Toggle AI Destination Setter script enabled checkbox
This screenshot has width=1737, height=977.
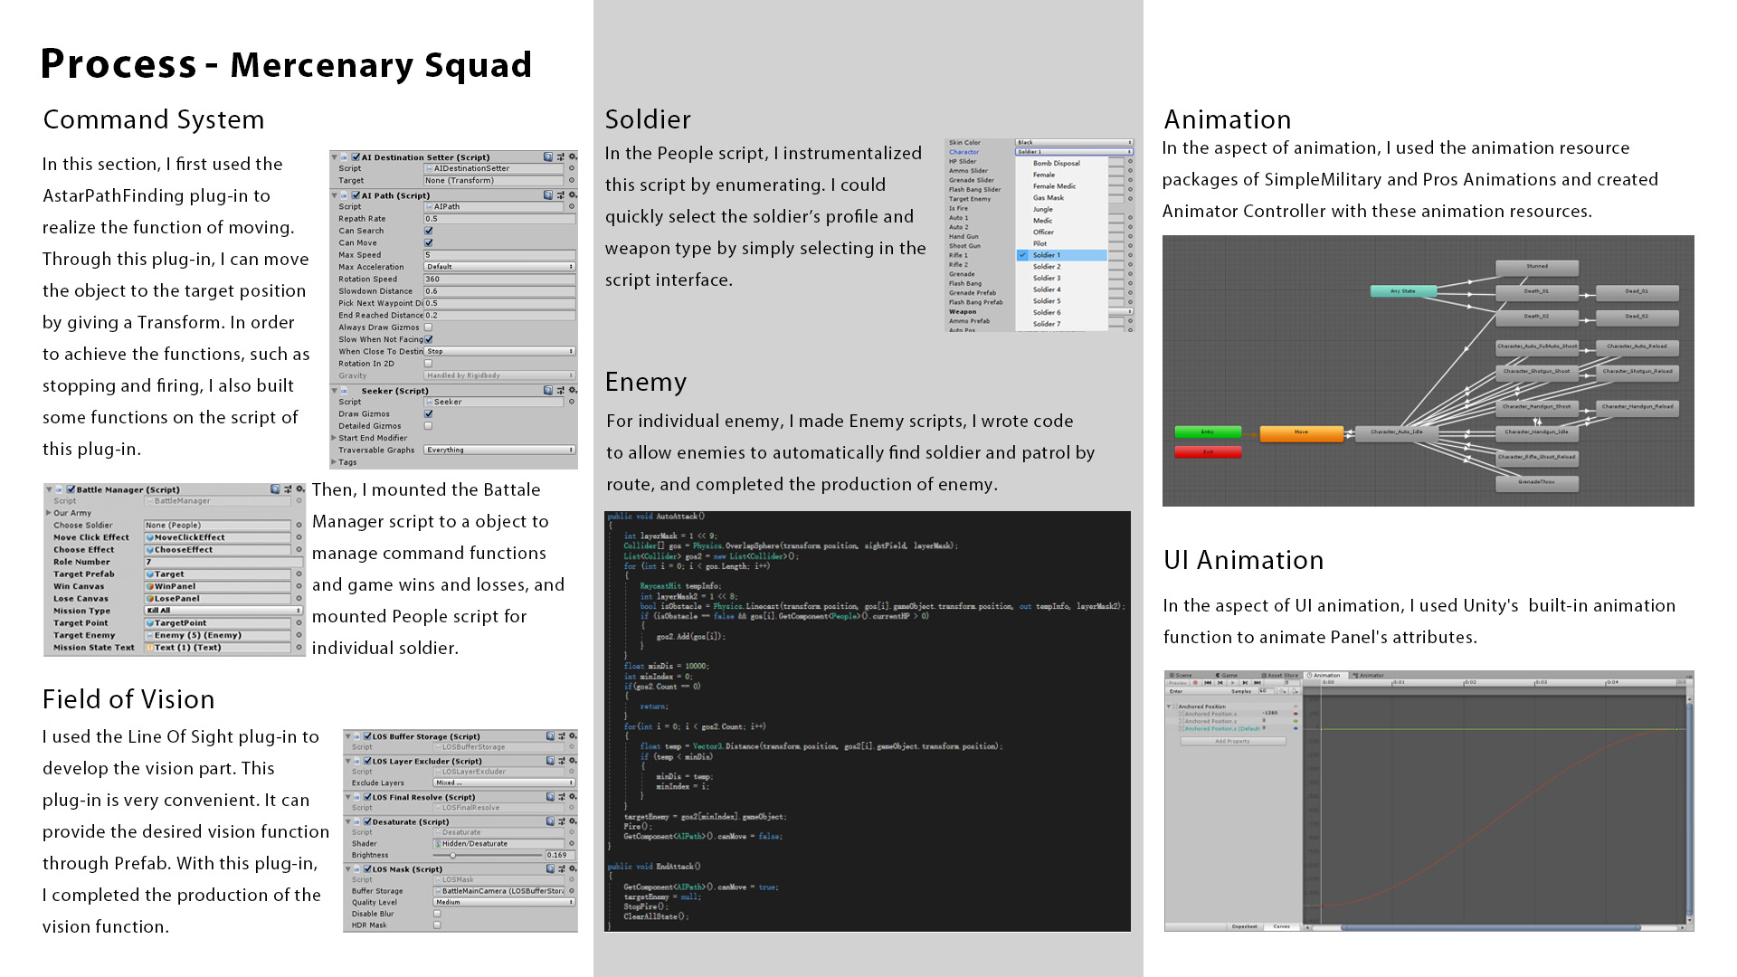click(356, 157)
